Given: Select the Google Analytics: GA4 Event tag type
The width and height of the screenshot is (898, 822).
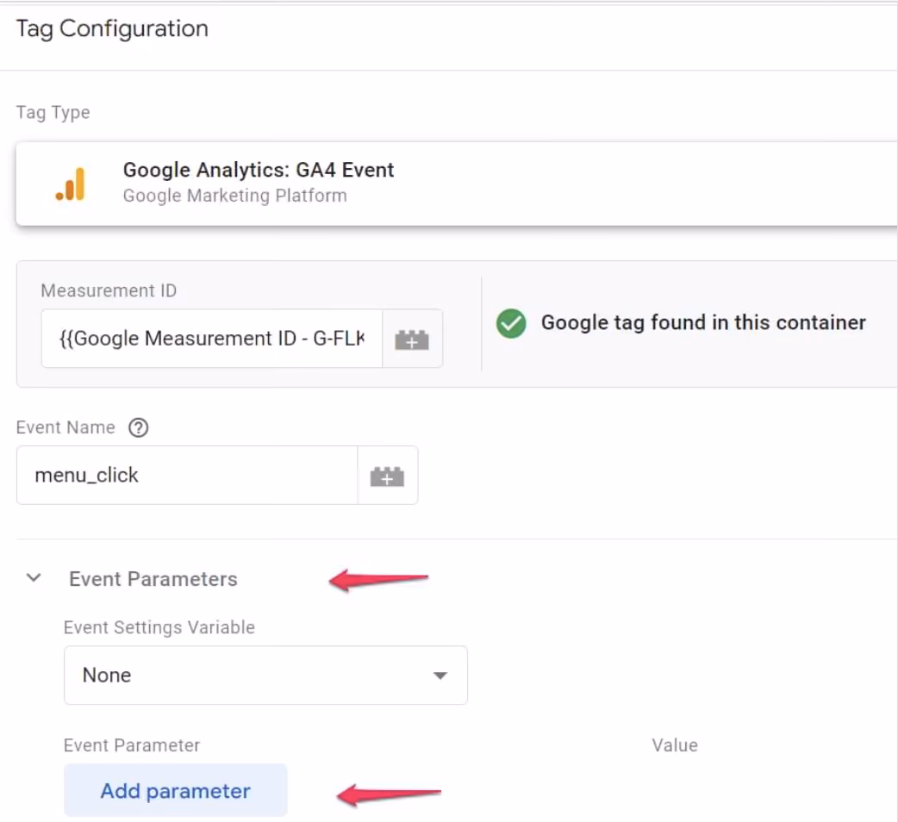Looking at the screenshot, I should pyautogui.click(x=457, y=184).
